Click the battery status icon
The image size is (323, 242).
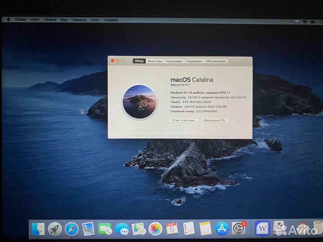(313, 22)
